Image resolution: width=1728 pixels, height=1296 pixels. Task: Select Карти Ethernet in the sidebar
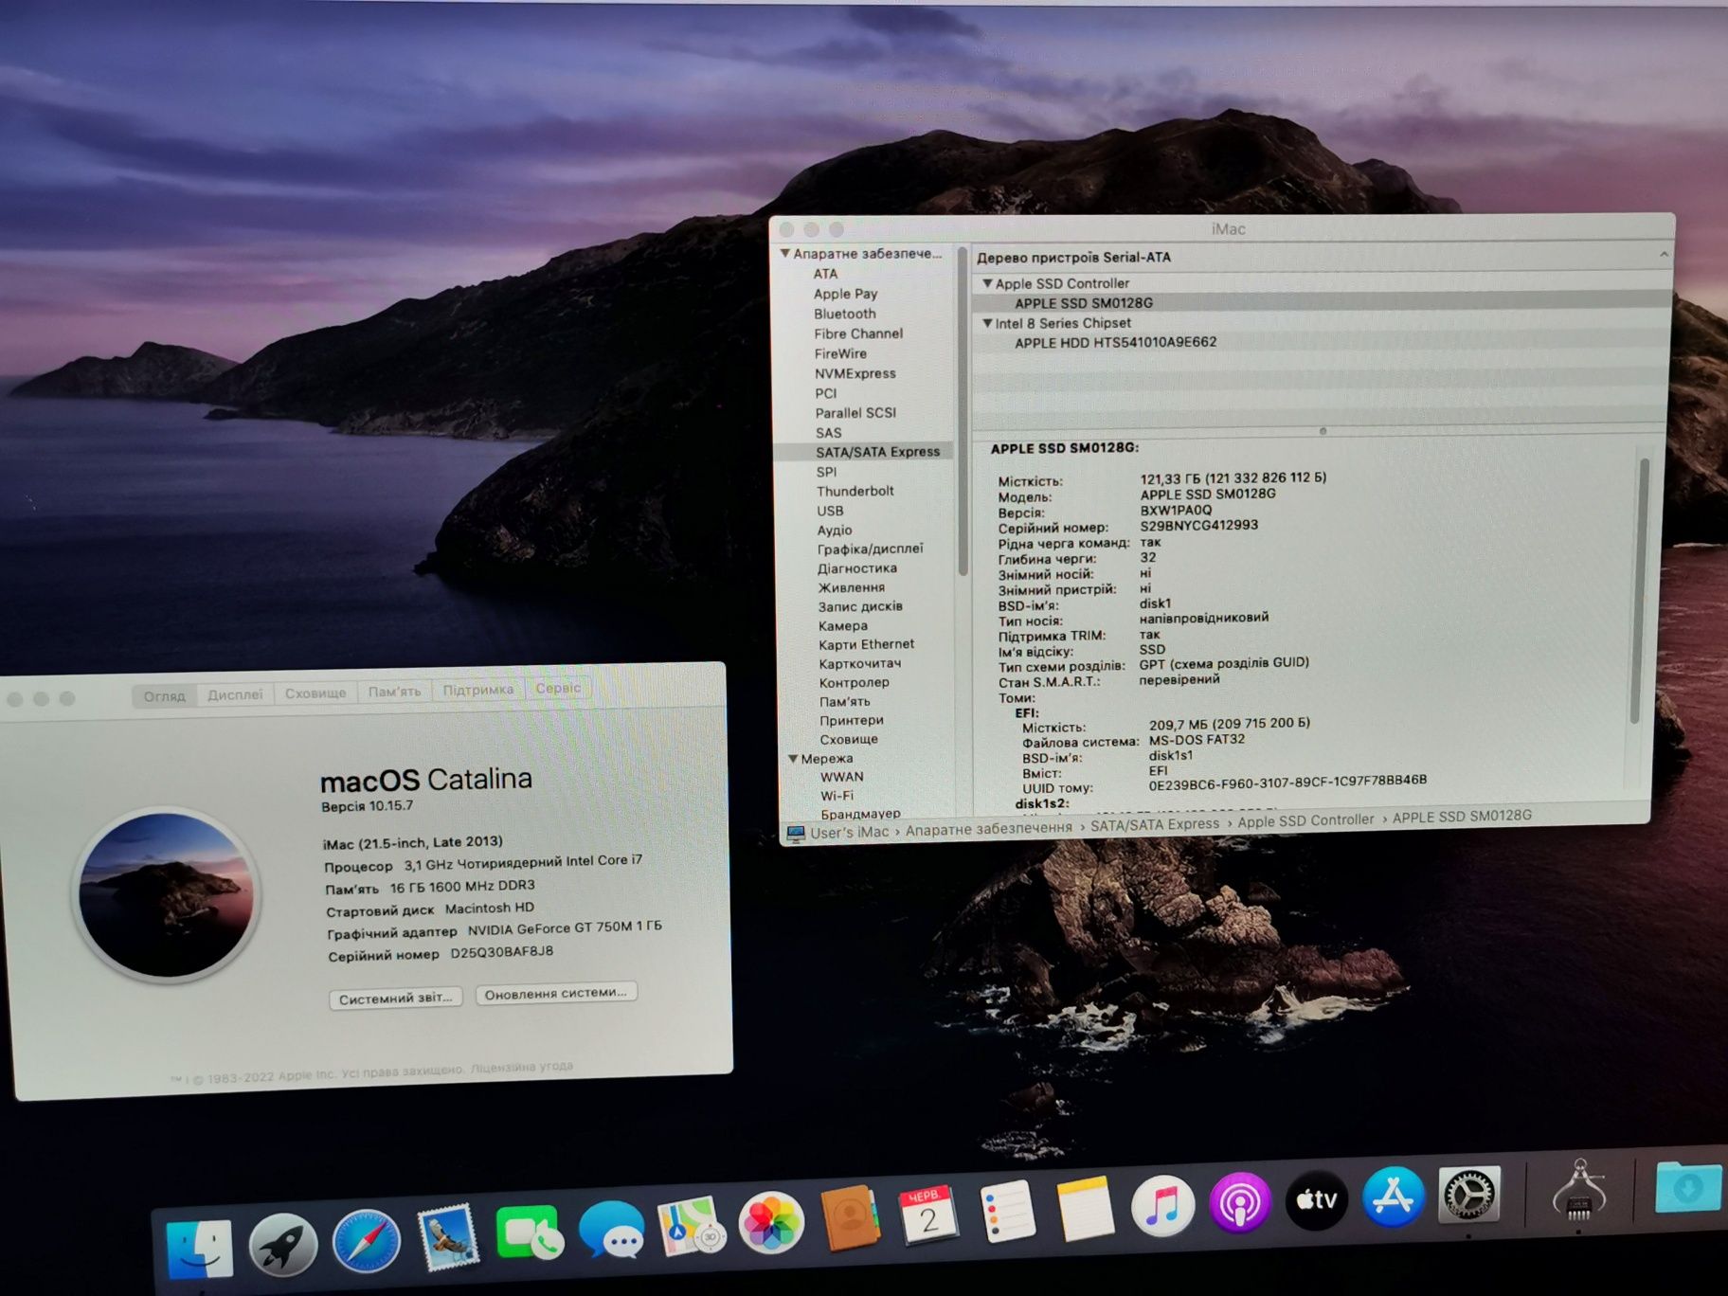click(866, 644)
